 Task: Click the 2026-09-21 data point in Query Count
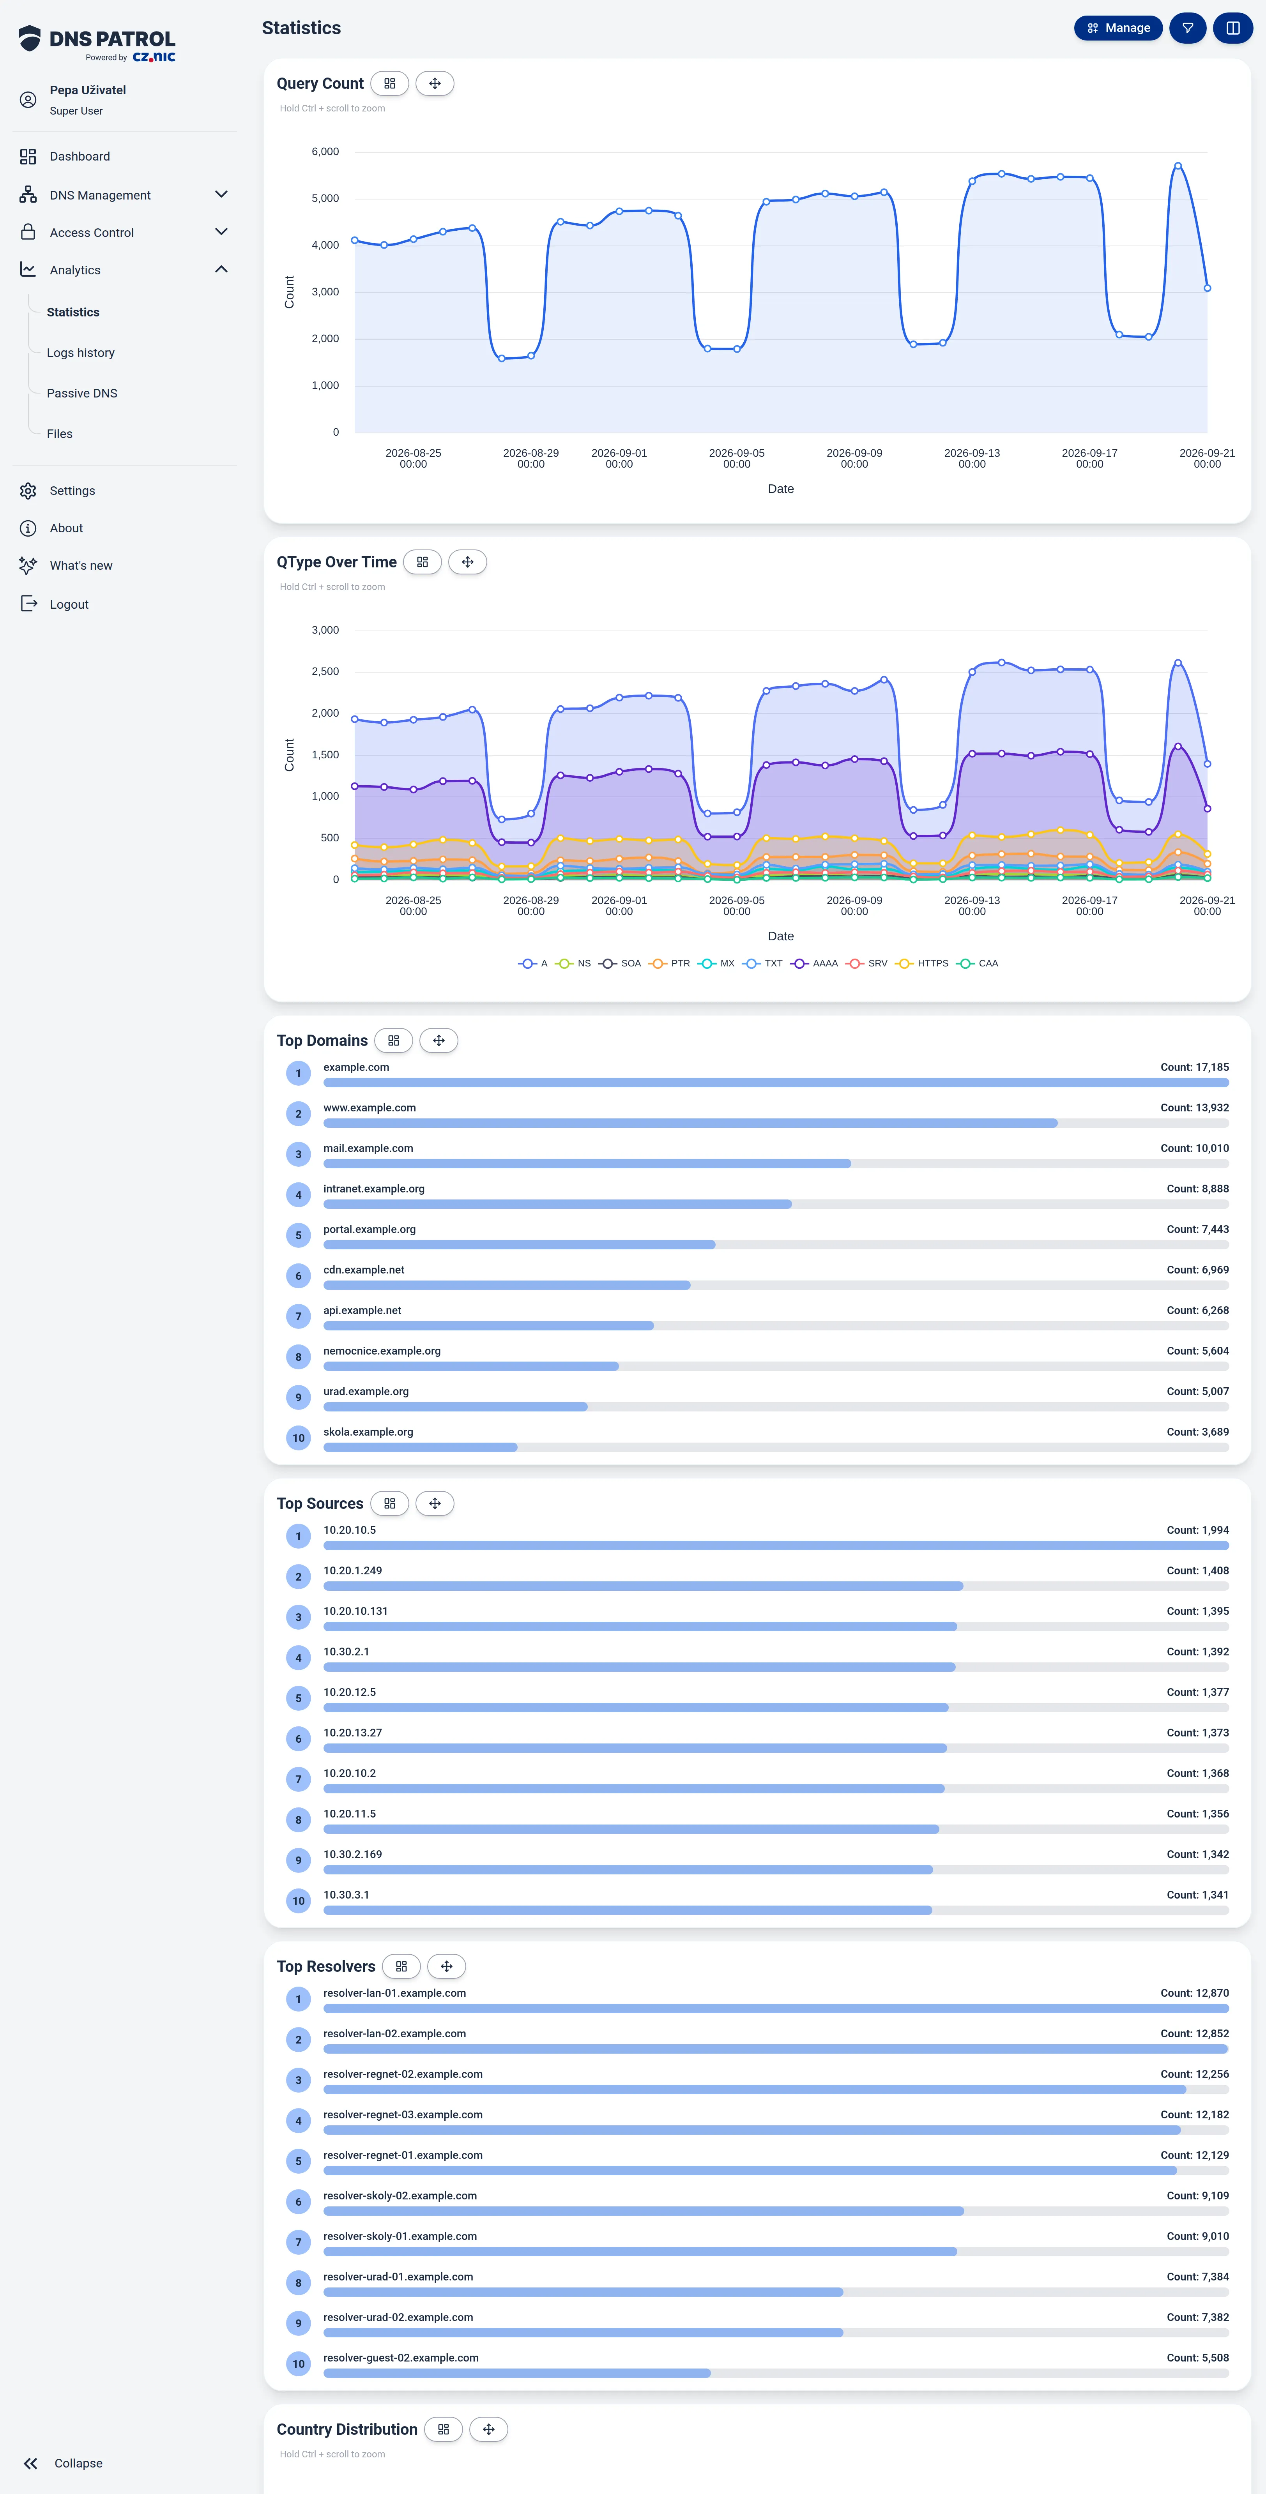(1207, 288)
